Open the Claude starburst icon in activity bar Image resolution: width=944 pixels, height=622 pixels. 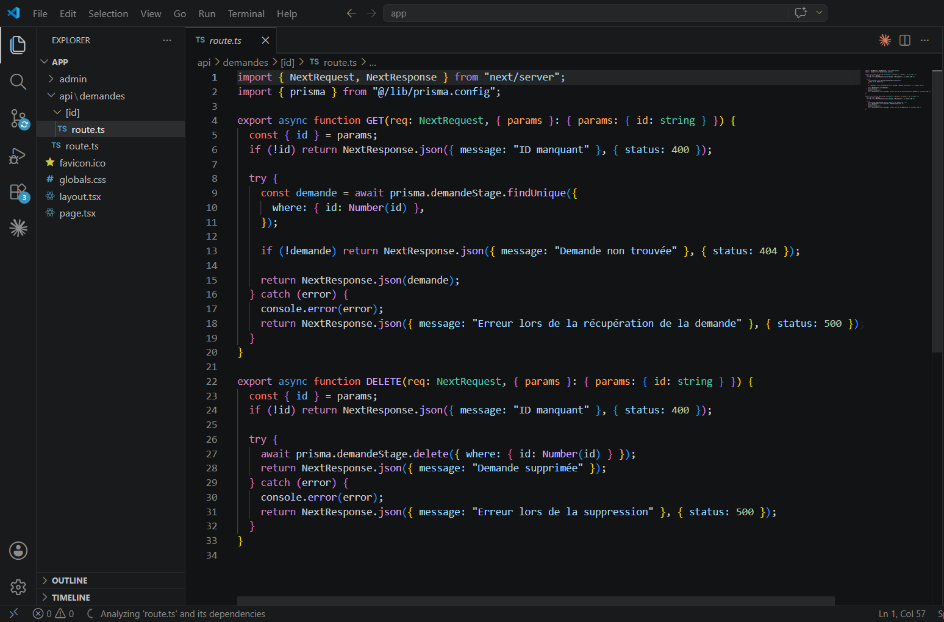(18, 228)
